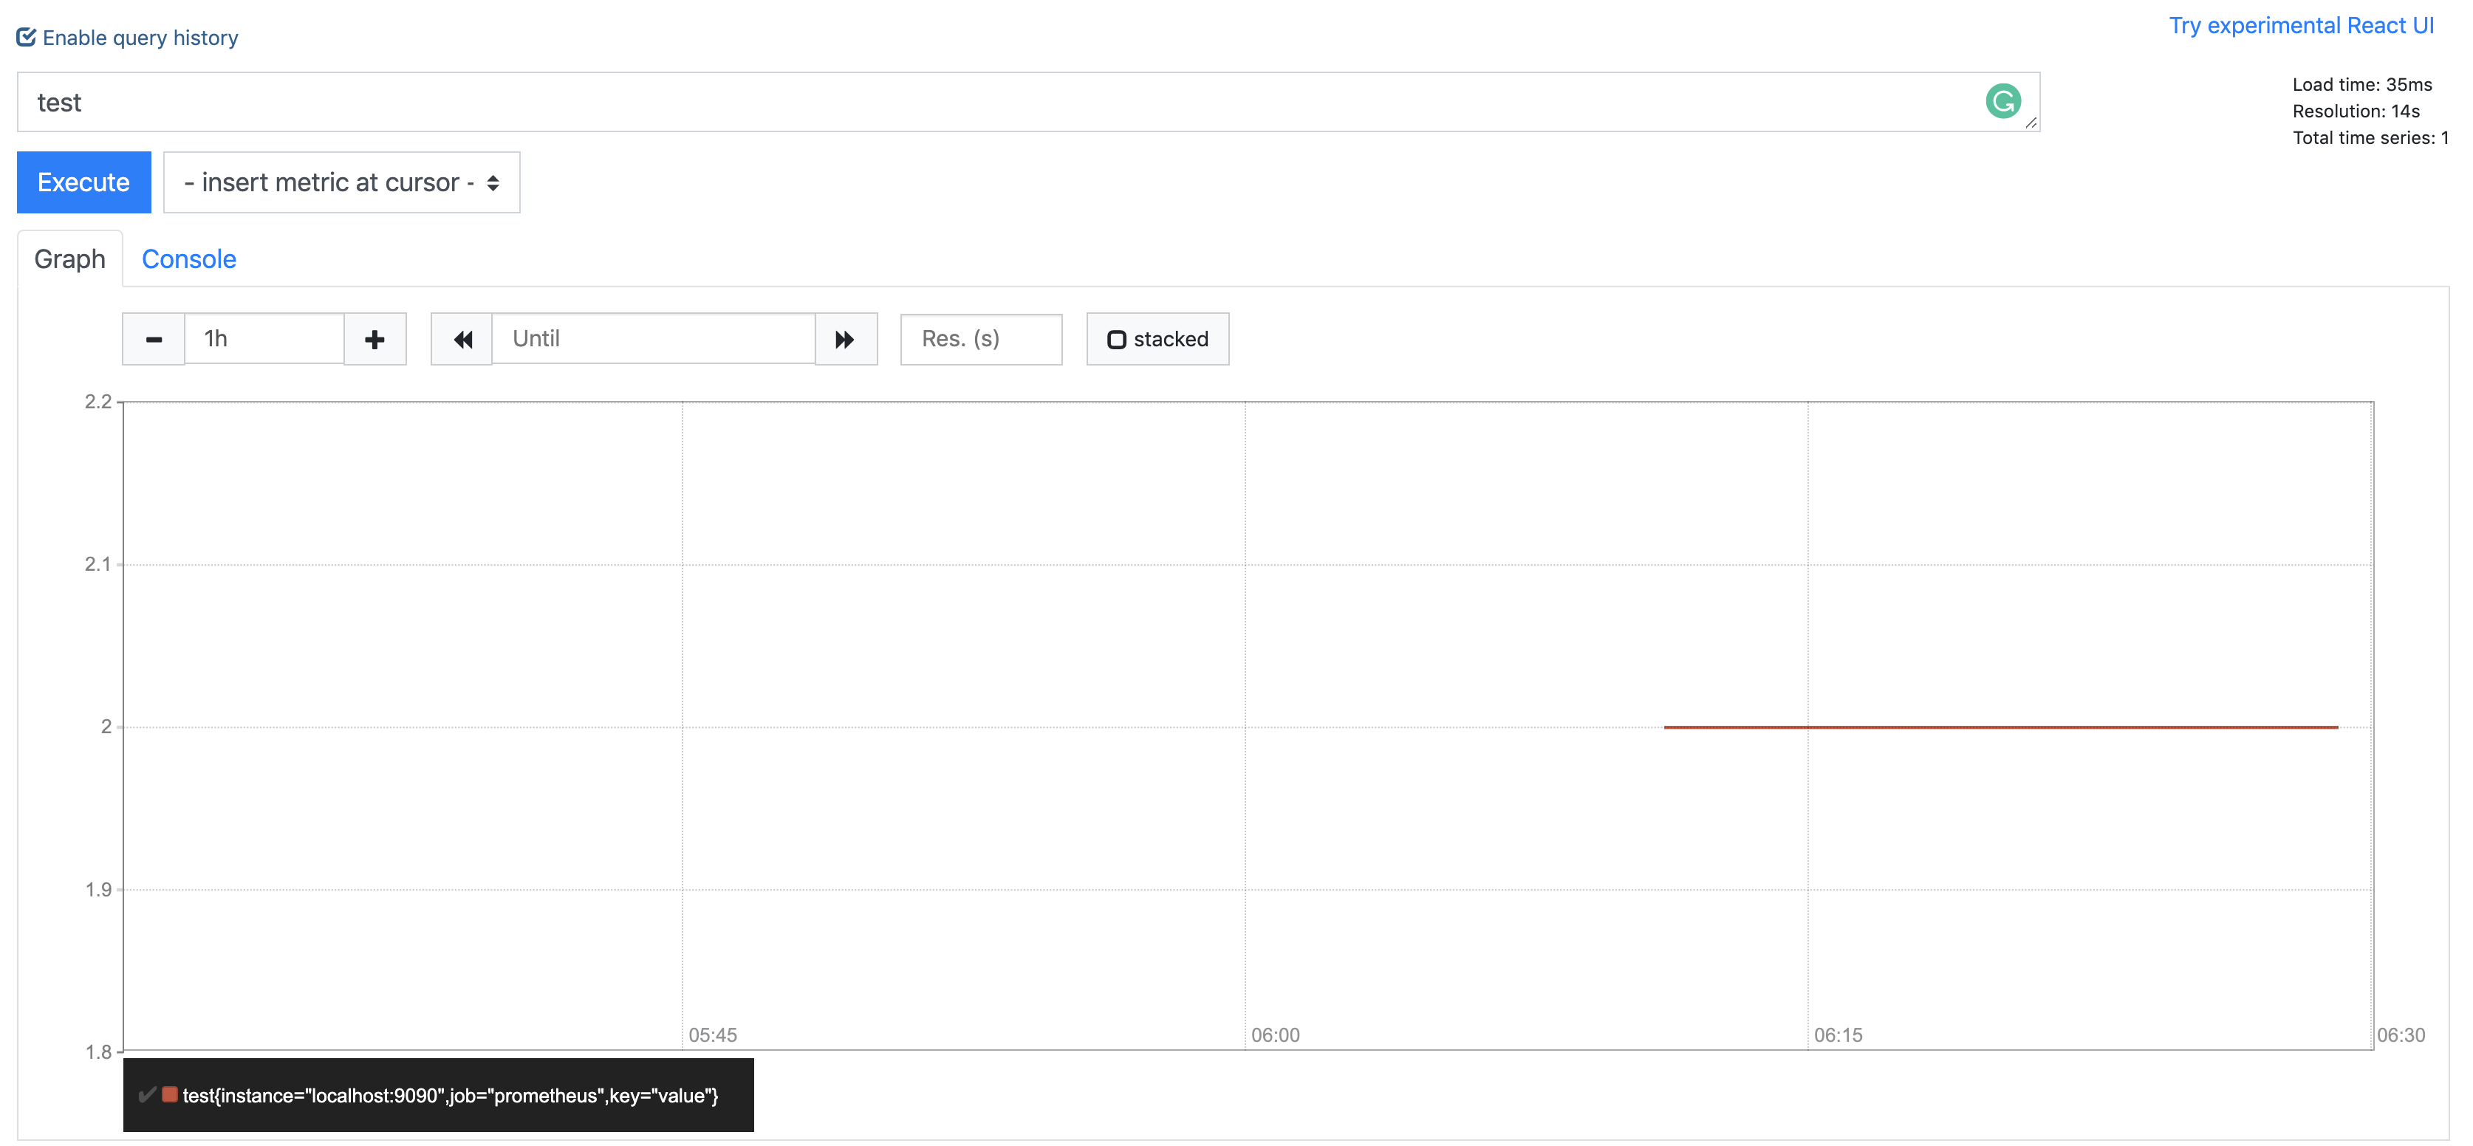Click the plus icon to increase range
The height and width of the screenshot is (1146, 2473).
click(x=374, y=339)
